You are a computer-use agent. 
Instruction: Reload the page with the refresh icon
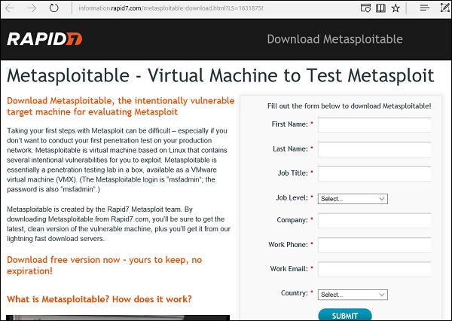tap(53, 8)
